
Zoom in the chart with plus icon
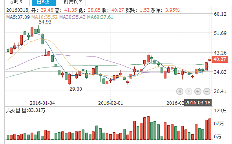[198, 91]
